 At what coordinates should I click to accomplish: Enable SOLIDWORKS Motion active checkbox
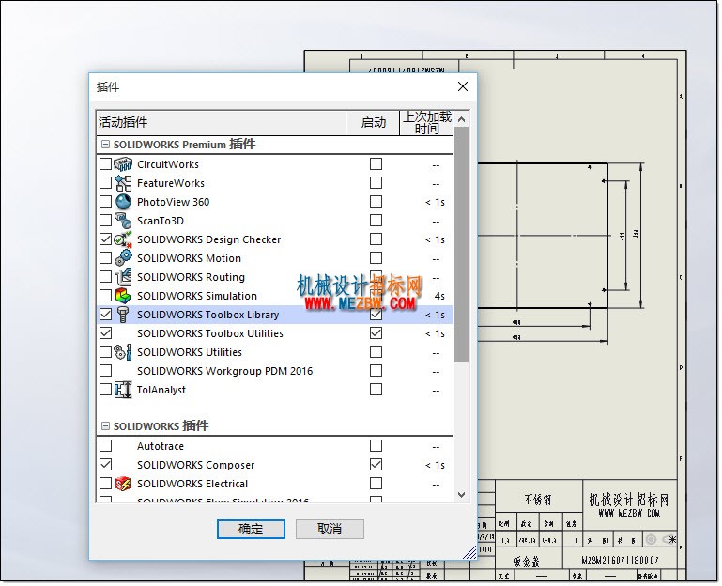pos(105,258)
